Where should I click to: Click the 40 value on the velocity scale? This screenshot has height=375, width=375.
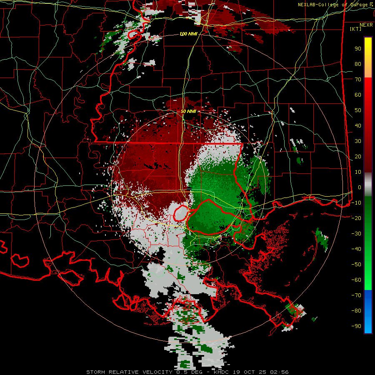[358, 125]
